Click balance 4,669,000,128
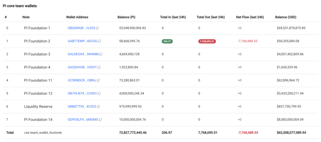The image size is (321, 142). (x=129, y=54)
